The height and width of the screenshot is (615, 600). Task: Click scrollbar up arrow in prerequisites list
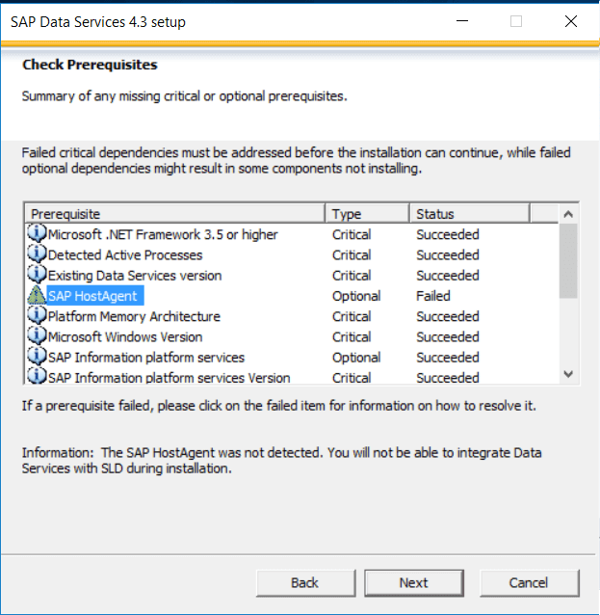[x=568, y=214]
